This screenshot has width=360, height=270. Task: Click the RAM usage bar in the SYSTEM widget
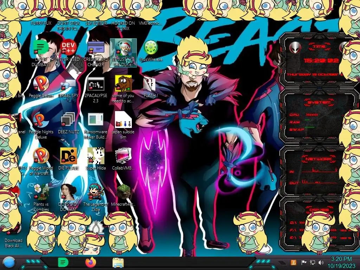click(307, 120)
